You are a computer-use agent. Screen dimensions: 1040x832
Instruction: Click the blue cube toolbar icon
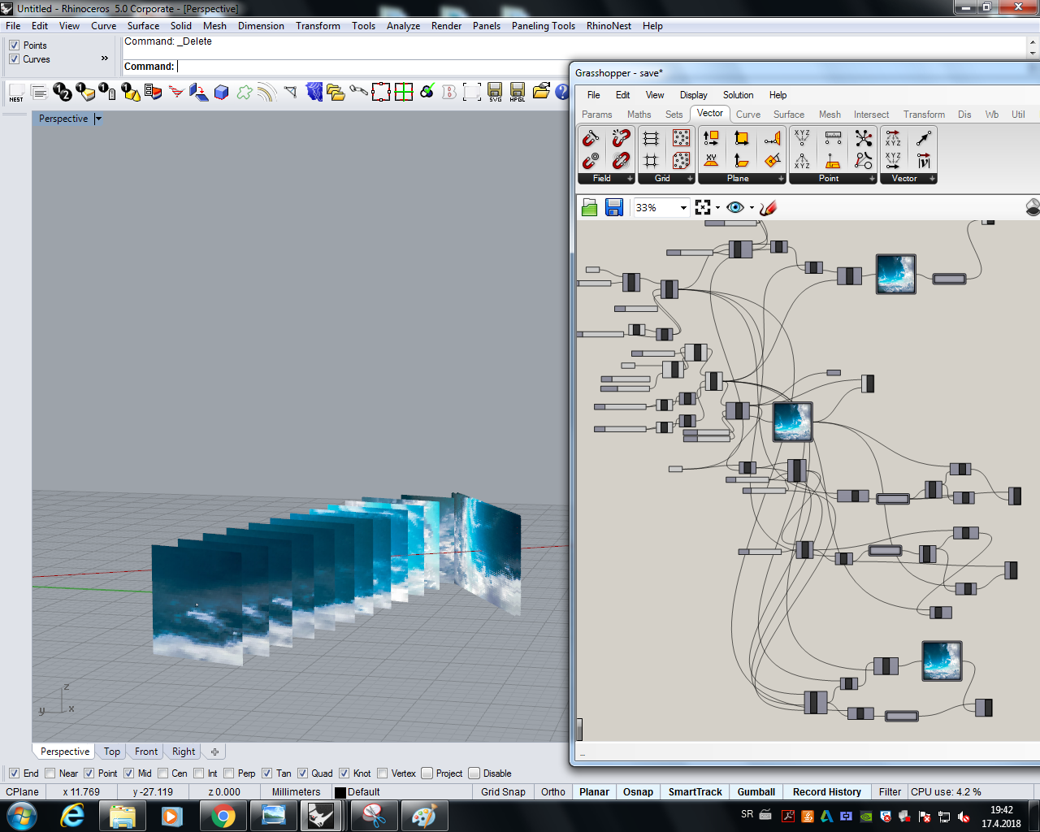coord(222,92)
